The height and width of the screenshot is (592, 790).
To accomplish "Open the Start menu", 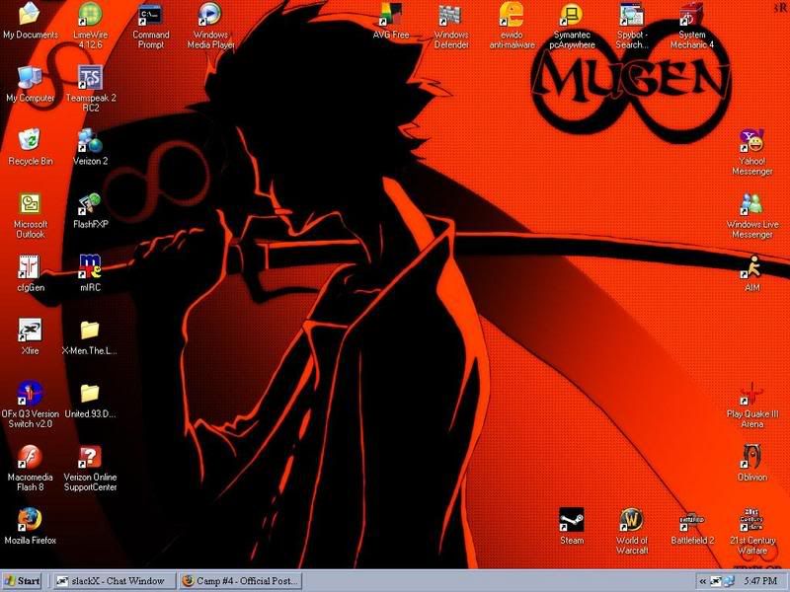I will tap(22, 581).
